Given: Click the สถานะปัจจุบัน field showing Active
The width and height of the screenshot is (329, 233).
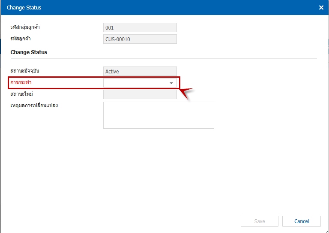Looking at the screenshot, I should coord(140,71).
